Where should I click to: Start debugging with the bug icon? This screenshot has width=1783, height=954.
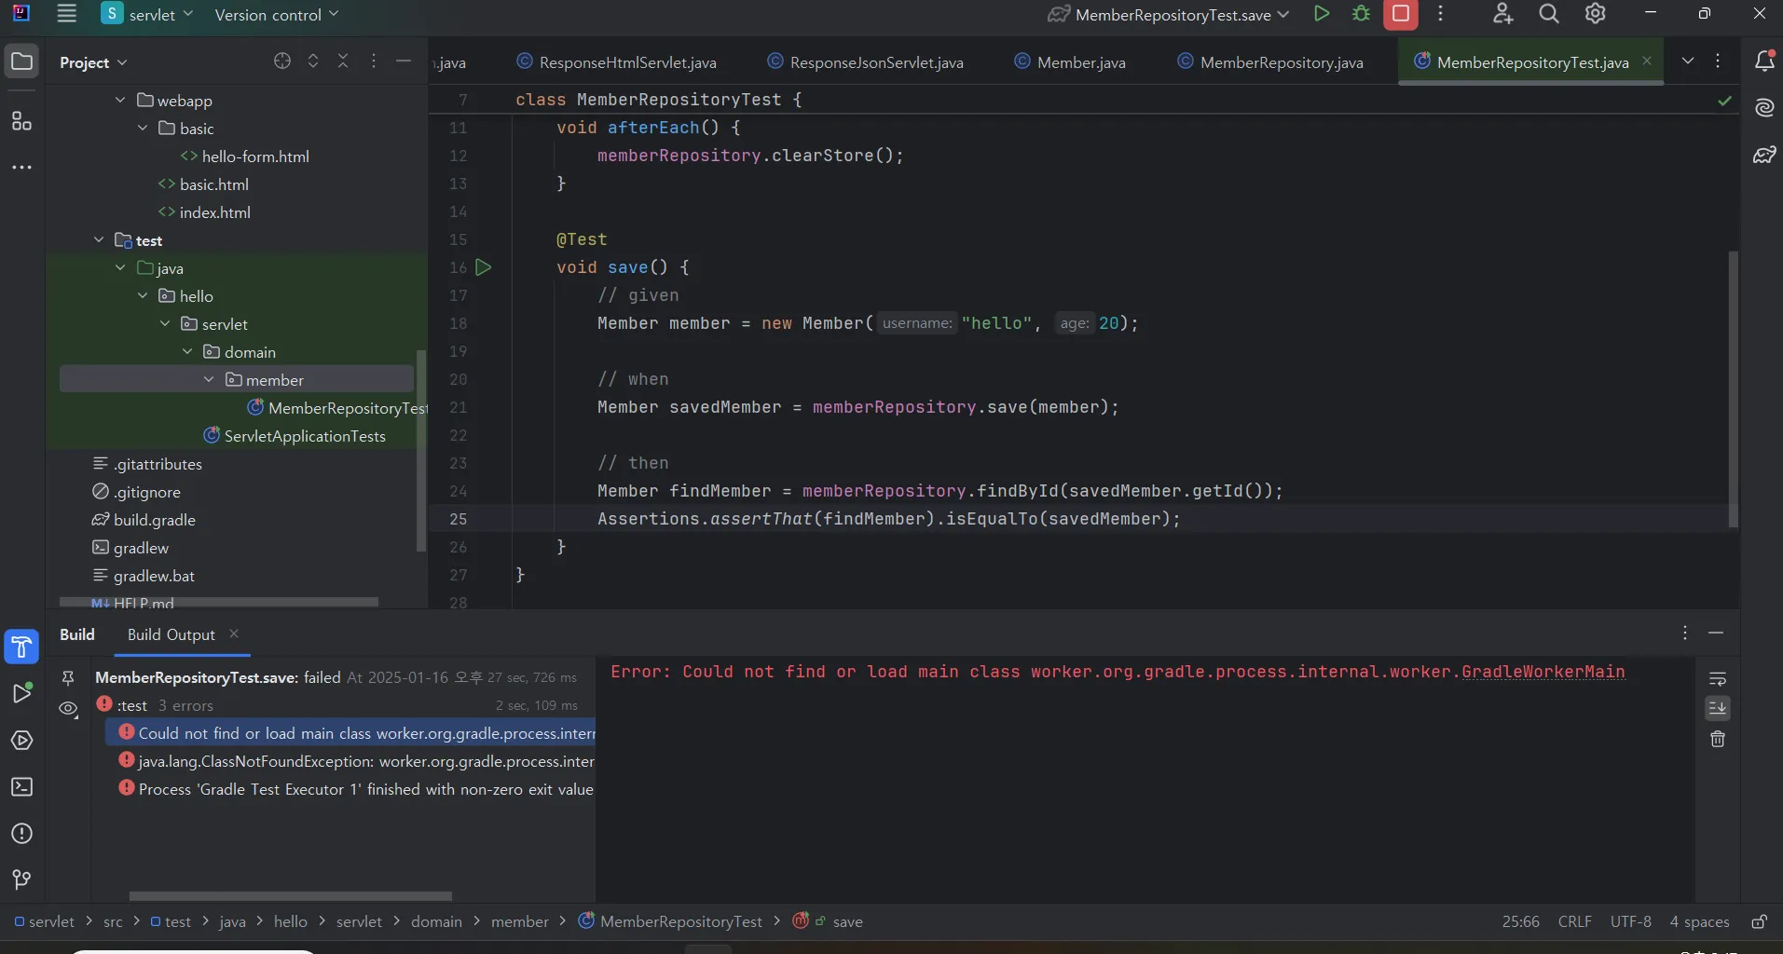click(x=1361, y=14)
